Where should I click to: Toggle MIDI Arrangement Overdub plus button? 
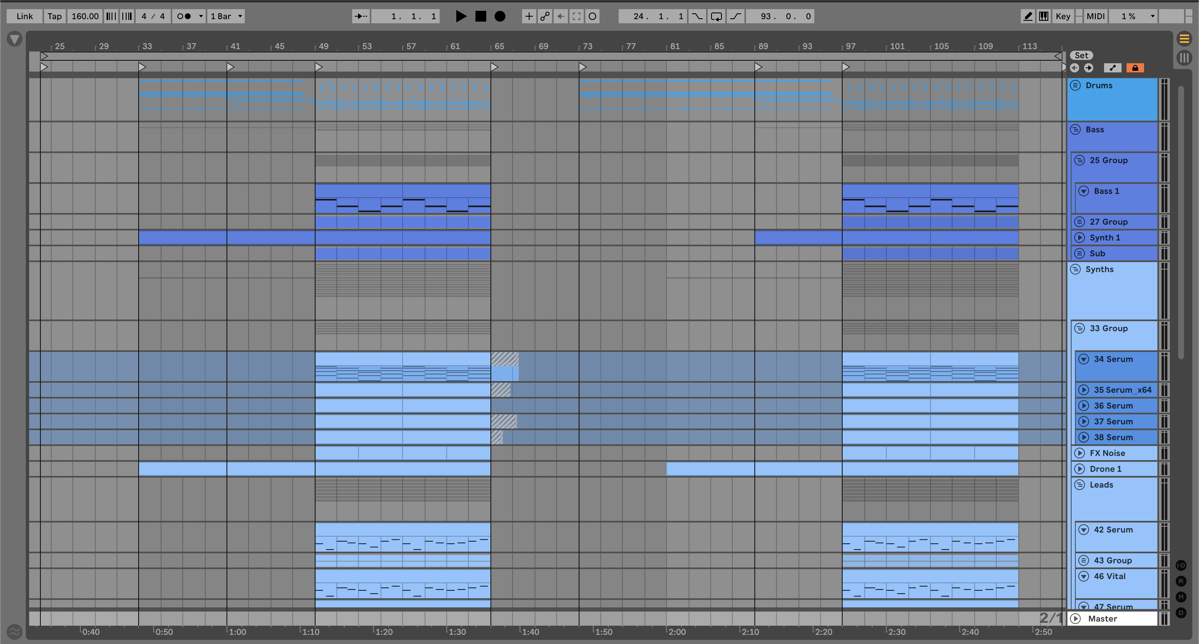529,16
